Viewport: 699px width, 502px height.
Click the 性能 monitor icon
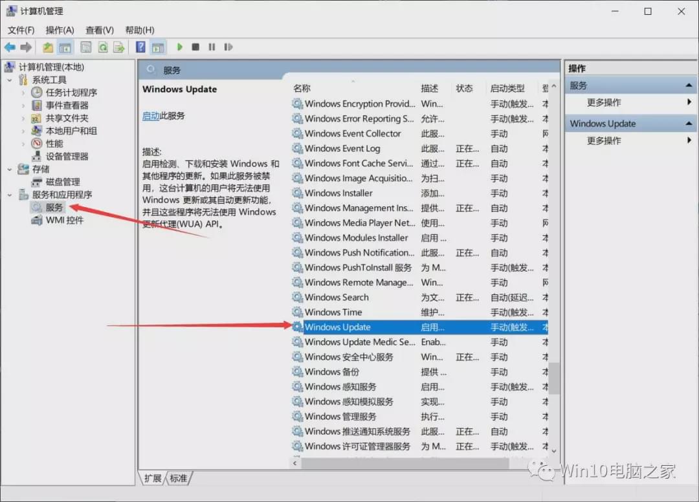point(36,144)
